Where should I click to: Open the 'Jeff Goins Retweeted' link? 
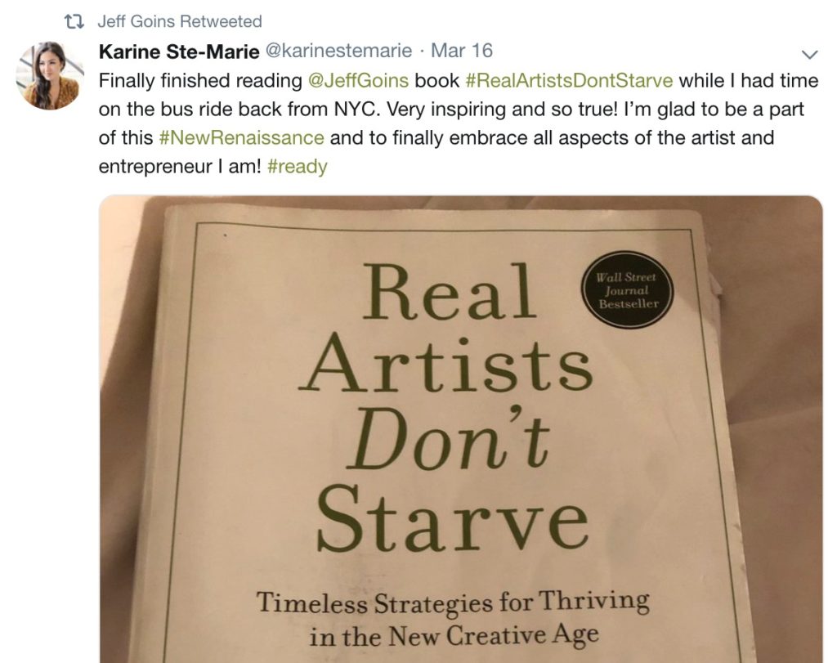[x=180, y=21]
